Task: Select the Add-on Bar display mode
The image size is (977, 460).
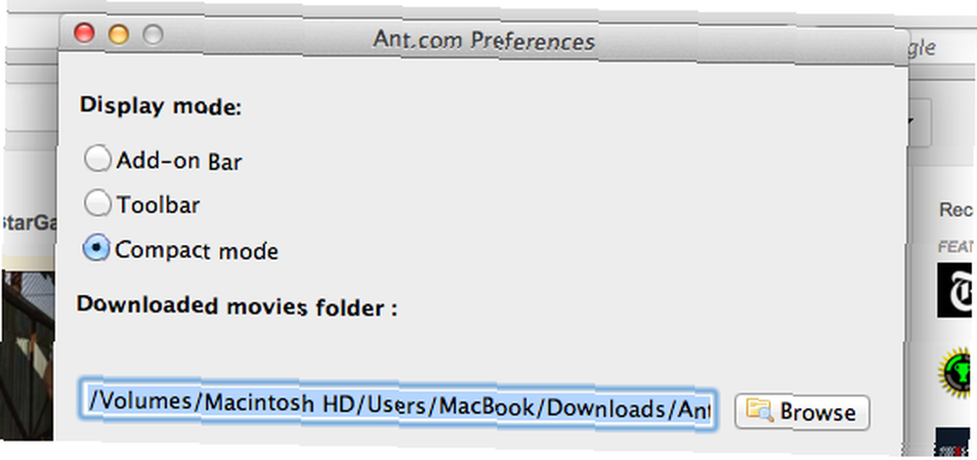Action: point(98,159)
